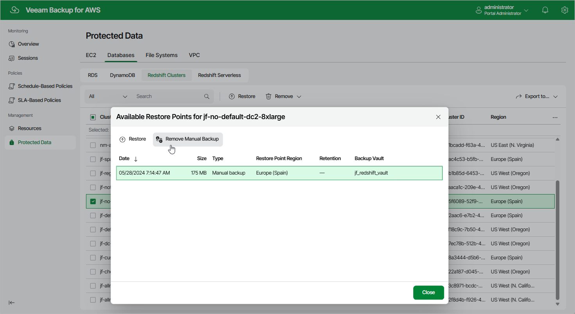The height and width of the screenshot is (314, 575).
Task: Click the Backup Vault column header
Action: click(369, 159)
